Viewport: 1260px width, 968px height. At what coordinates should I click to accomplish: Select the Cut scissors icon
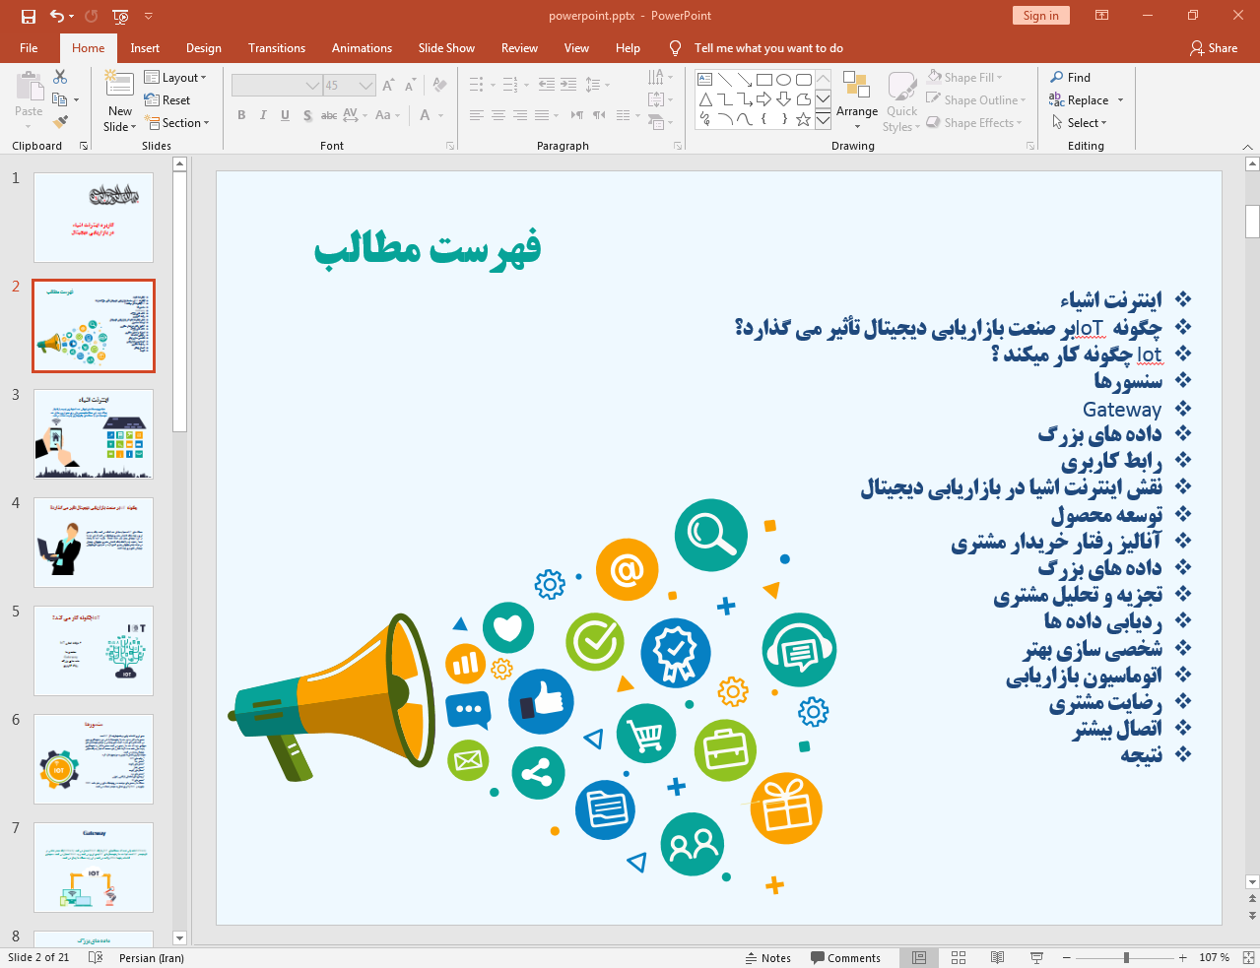(60, 77)
